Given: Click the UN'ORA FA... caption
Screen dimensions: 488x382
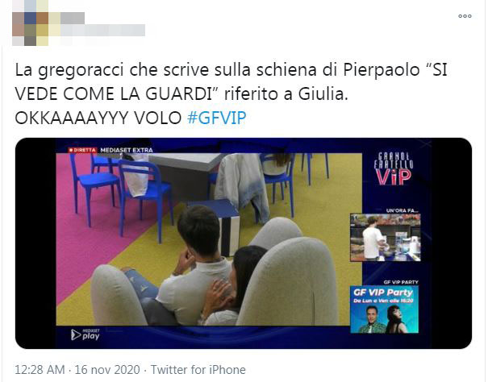Looking at the screenshot, I should (x=402, y=210).
